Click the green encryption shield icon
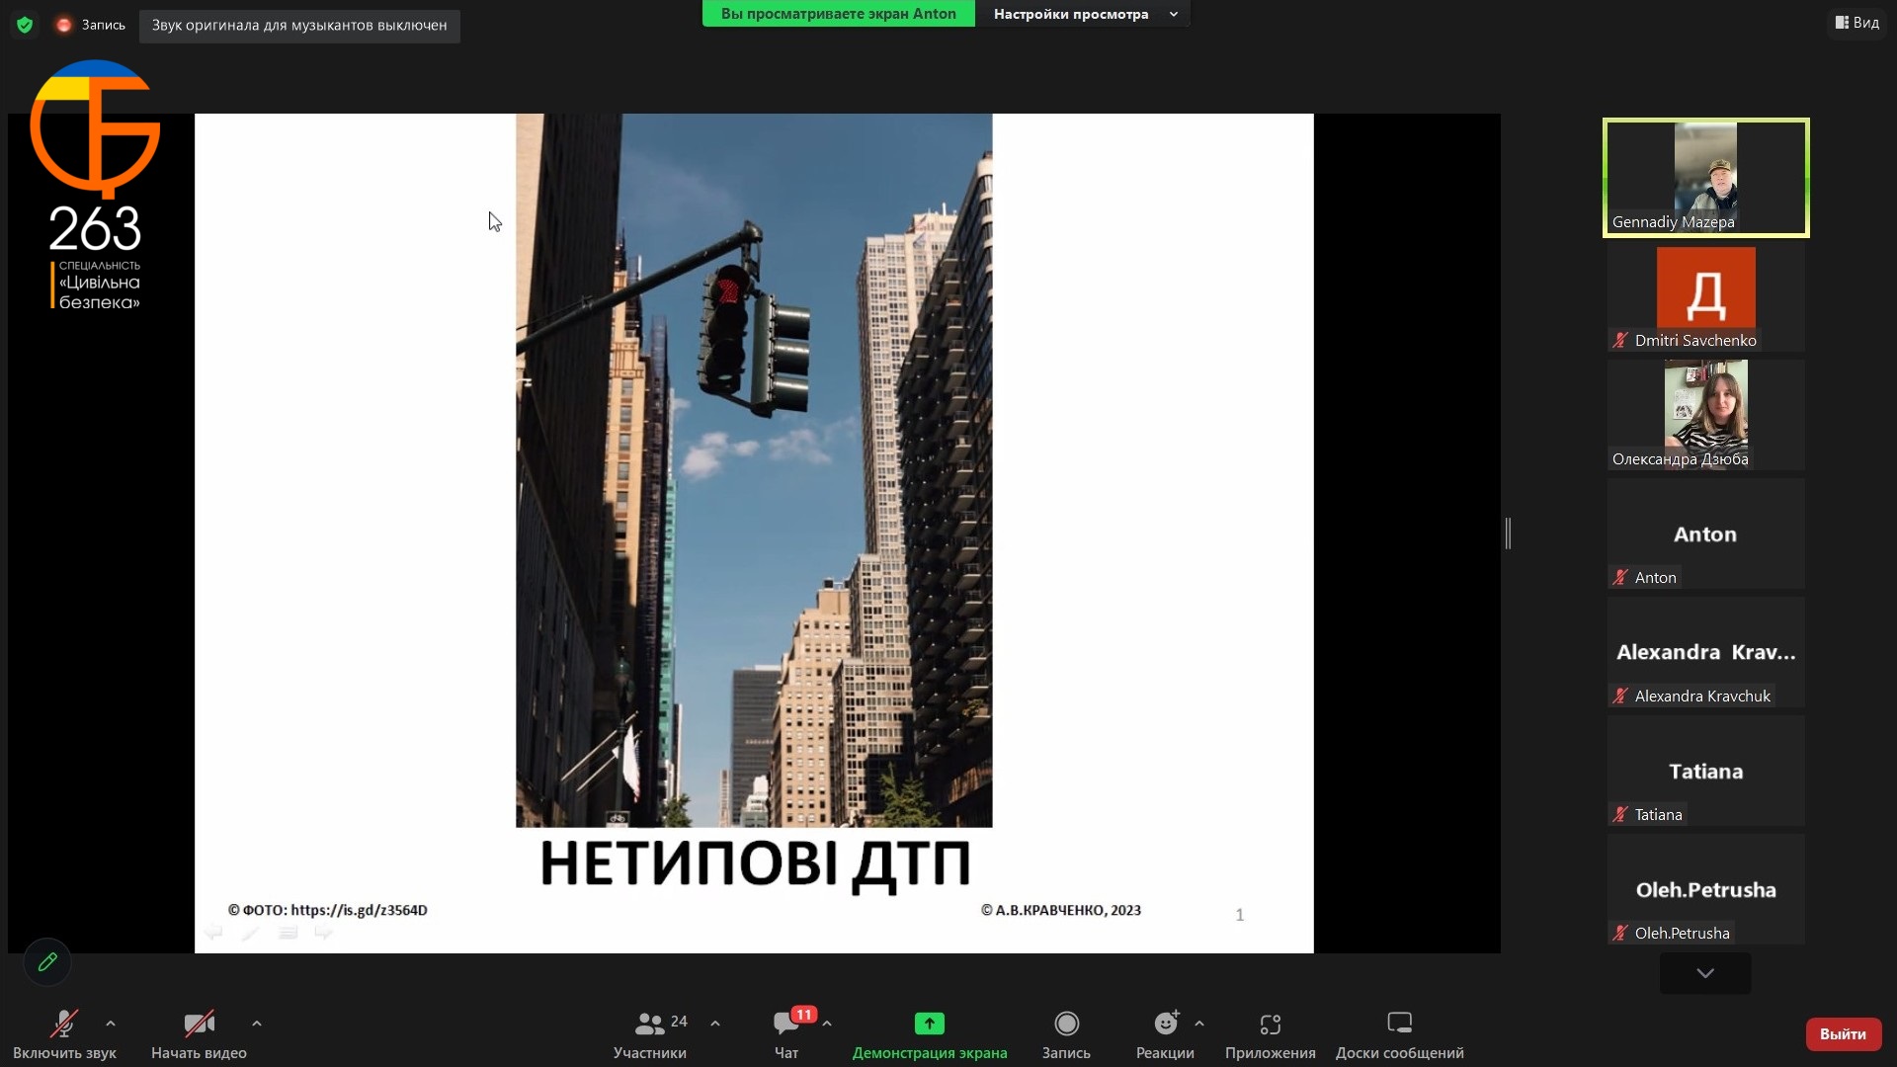Image resolution: width=1897 pixels, height=1067 pixels. tap(25, 25)
